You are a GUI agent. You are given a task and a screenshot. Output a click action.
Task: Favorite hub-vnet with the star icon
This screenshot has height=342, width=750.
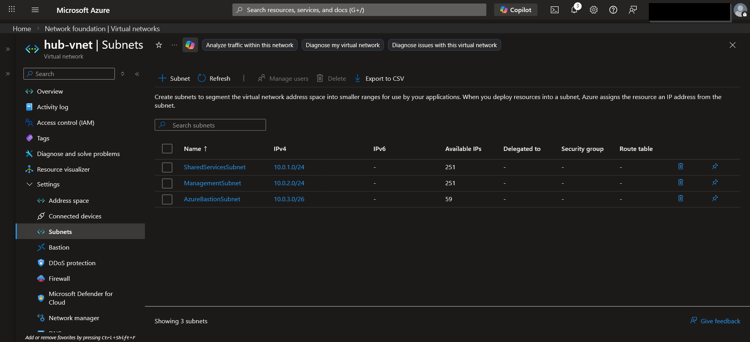pyautogui.click(x=159, y=45)
